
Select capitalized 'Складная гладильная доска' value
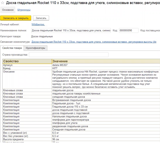[x=106, y=129]
